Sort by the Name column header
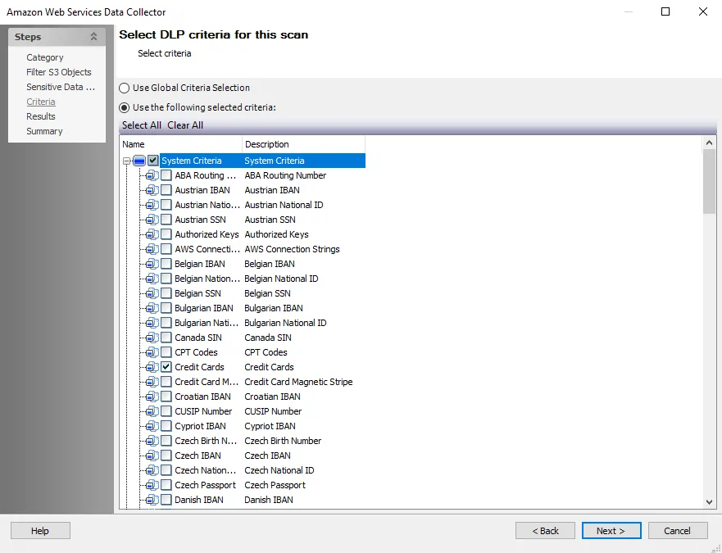The width and height of the screenshot is (722, 553). tap(180, 144)
